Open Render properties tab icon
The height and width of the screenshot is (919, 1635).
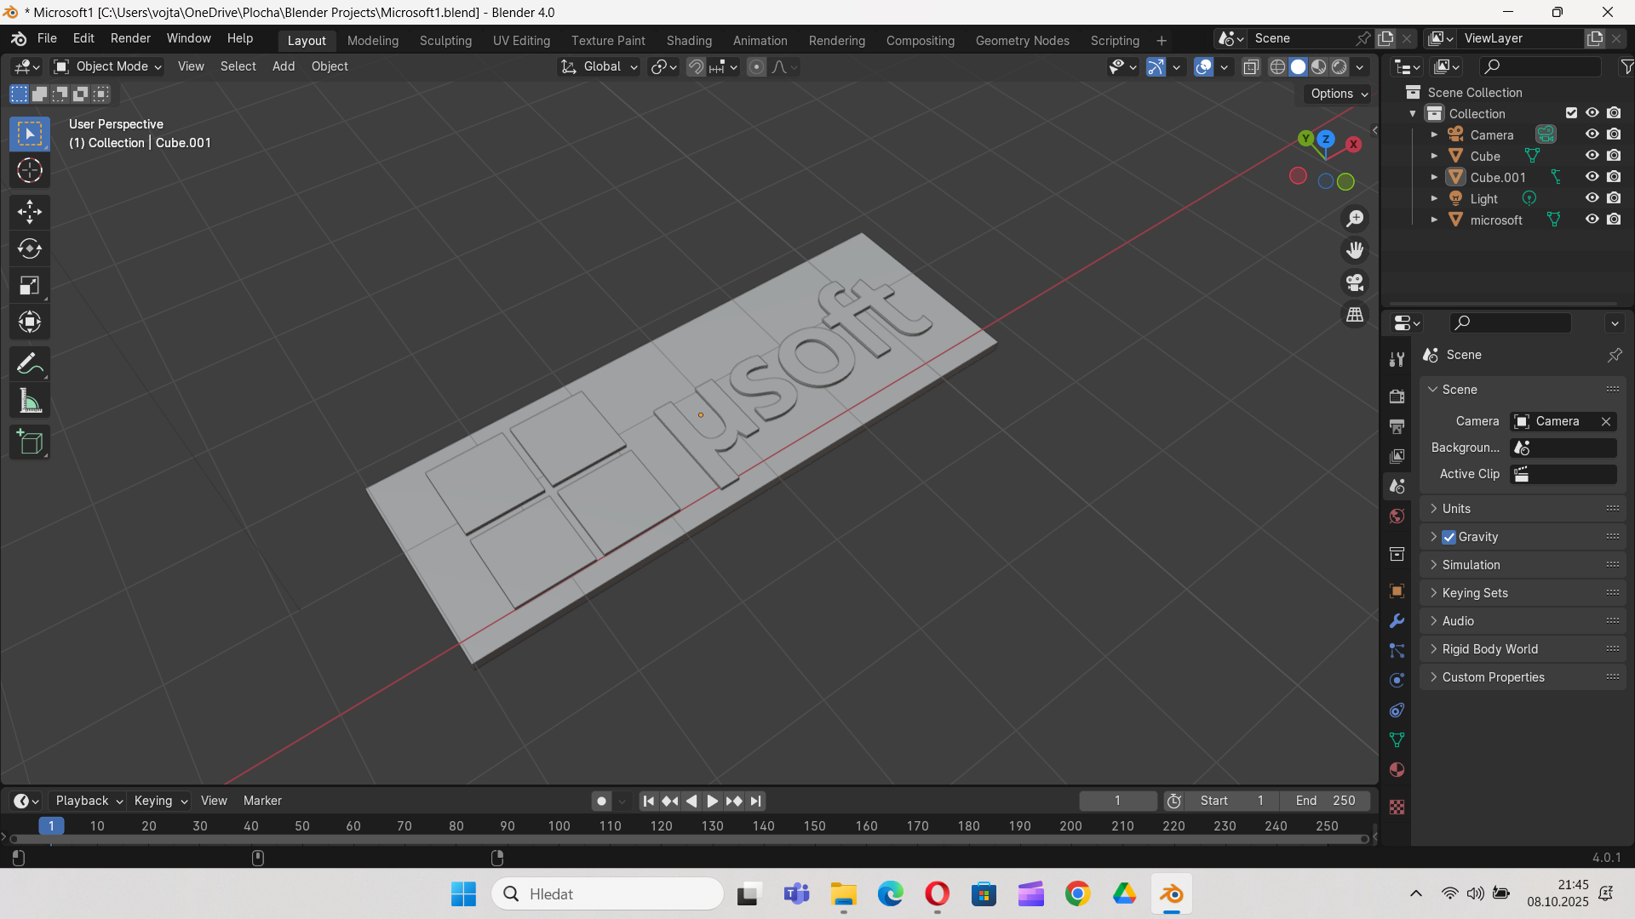[1397, 397]
